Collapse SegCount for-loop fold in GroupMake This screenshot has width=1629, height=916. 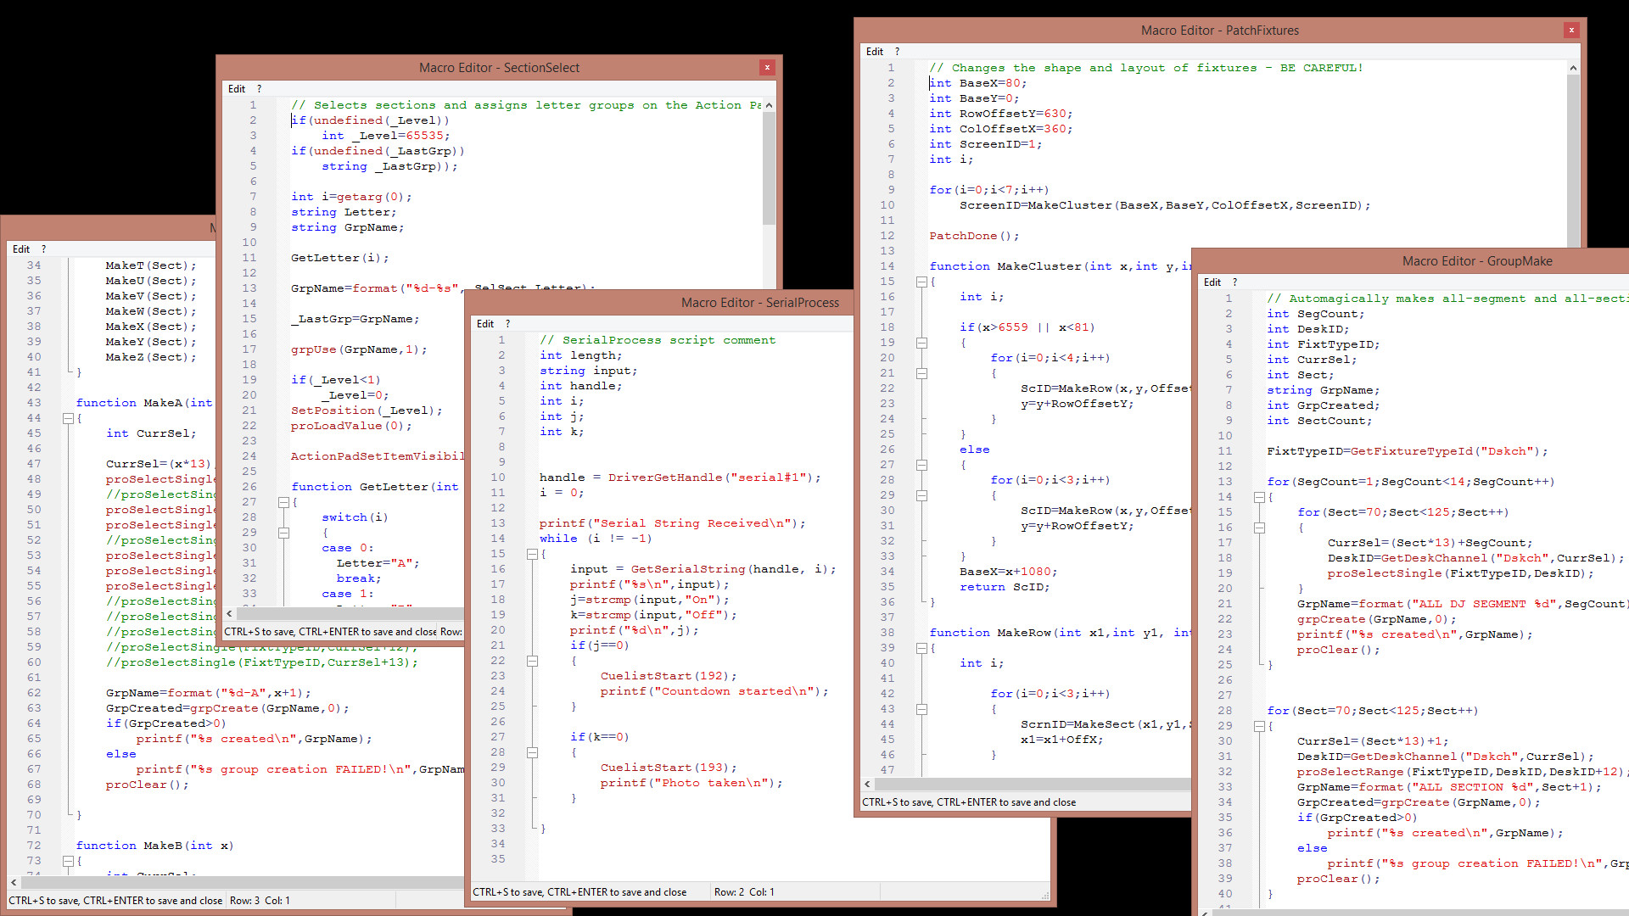(x=1259, y=497)
